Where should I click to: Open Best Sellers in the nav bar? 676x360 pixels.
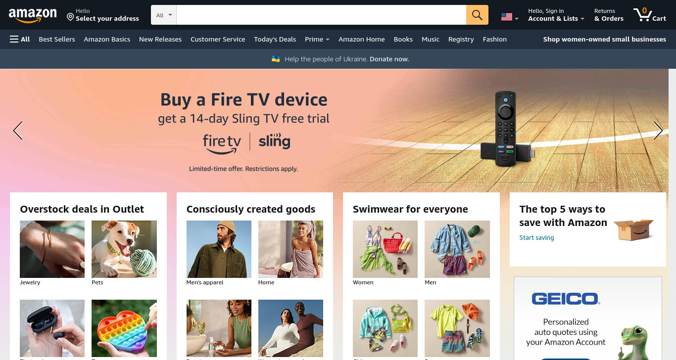[57, 39]
